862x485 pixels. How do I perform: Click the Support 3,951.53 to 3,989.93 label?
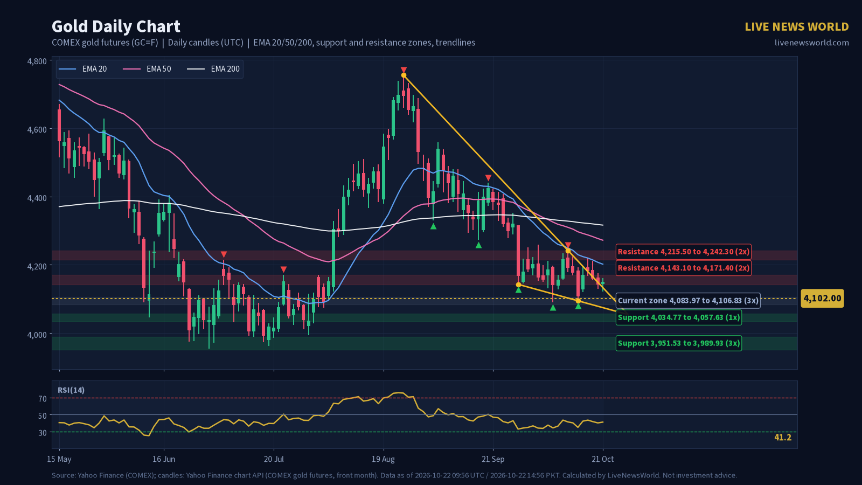click(x=679, y=343)
